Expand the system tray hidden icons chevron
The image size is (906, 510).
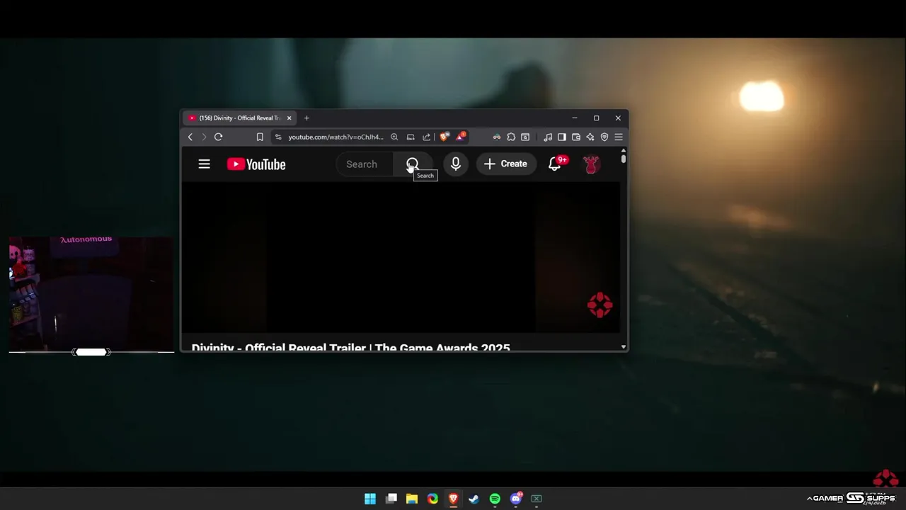point(809,499)
